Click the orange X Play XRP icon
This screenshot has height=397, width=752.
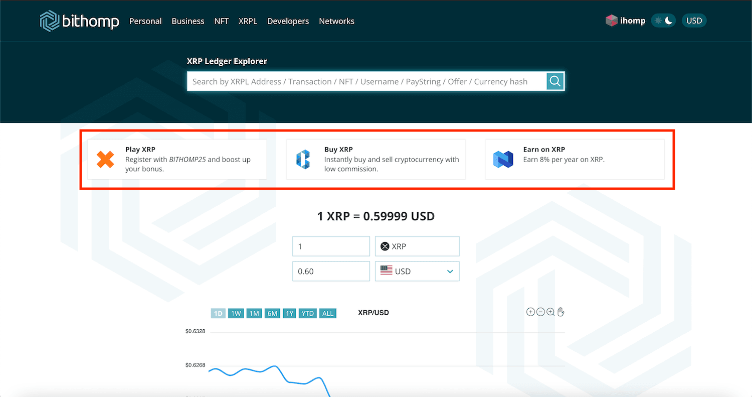(x=106, y=160)
